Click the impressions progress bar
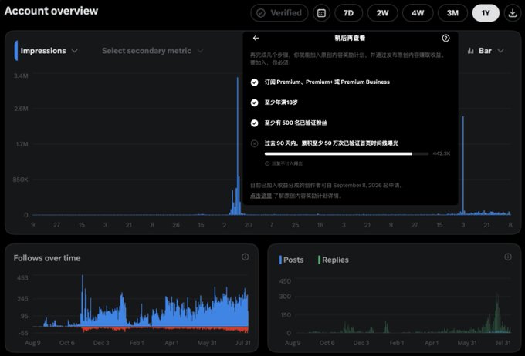 pyautogui.click(x=347, y=154)
